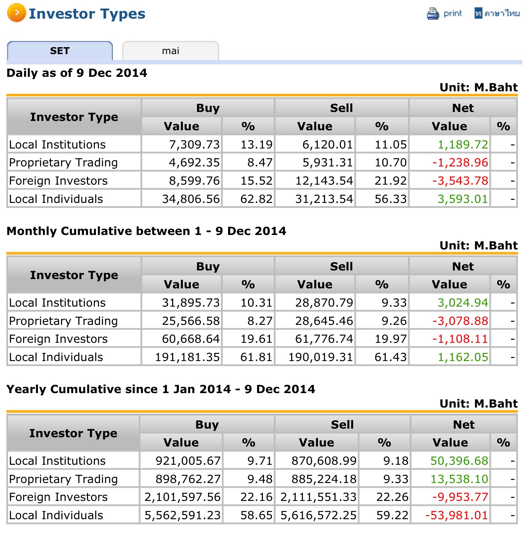530x544 pixels.
Task: Click the Yearly Cumulative section heading
Action: (161, 389)
